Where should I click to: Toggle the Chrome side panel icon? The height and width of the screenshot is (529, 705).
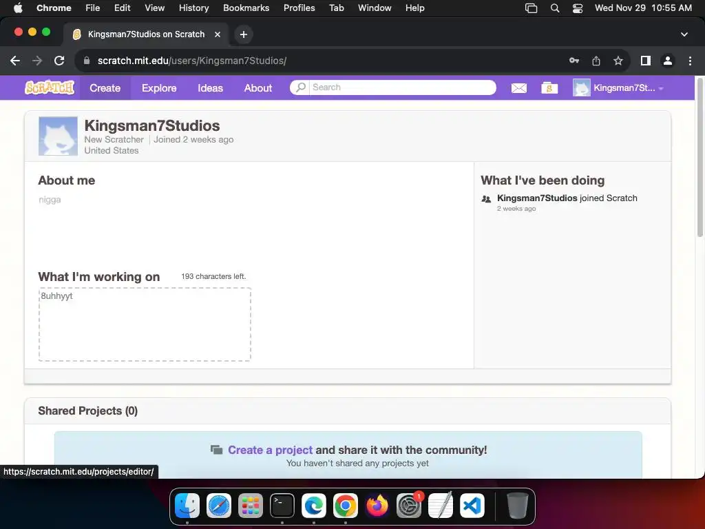pyautogui.click(x=646, y=61)
